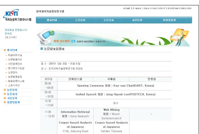Click authors Yi Hu, Jianyong Duan
The height and width of the screenshot is (134, 199).
coord(75,131)
